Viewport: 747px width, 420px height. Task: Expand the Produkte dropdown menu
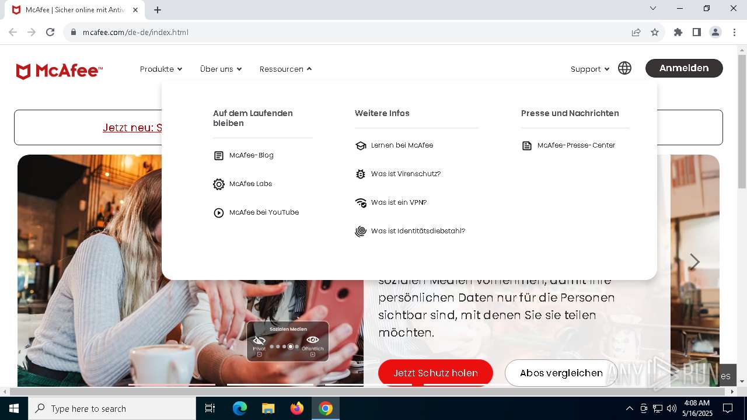coord(161,69)
